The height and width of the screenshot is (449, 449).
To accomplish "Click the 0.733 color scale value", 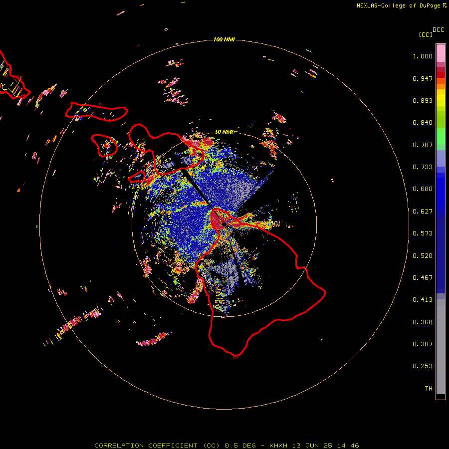I will click(x=423, y=167).
